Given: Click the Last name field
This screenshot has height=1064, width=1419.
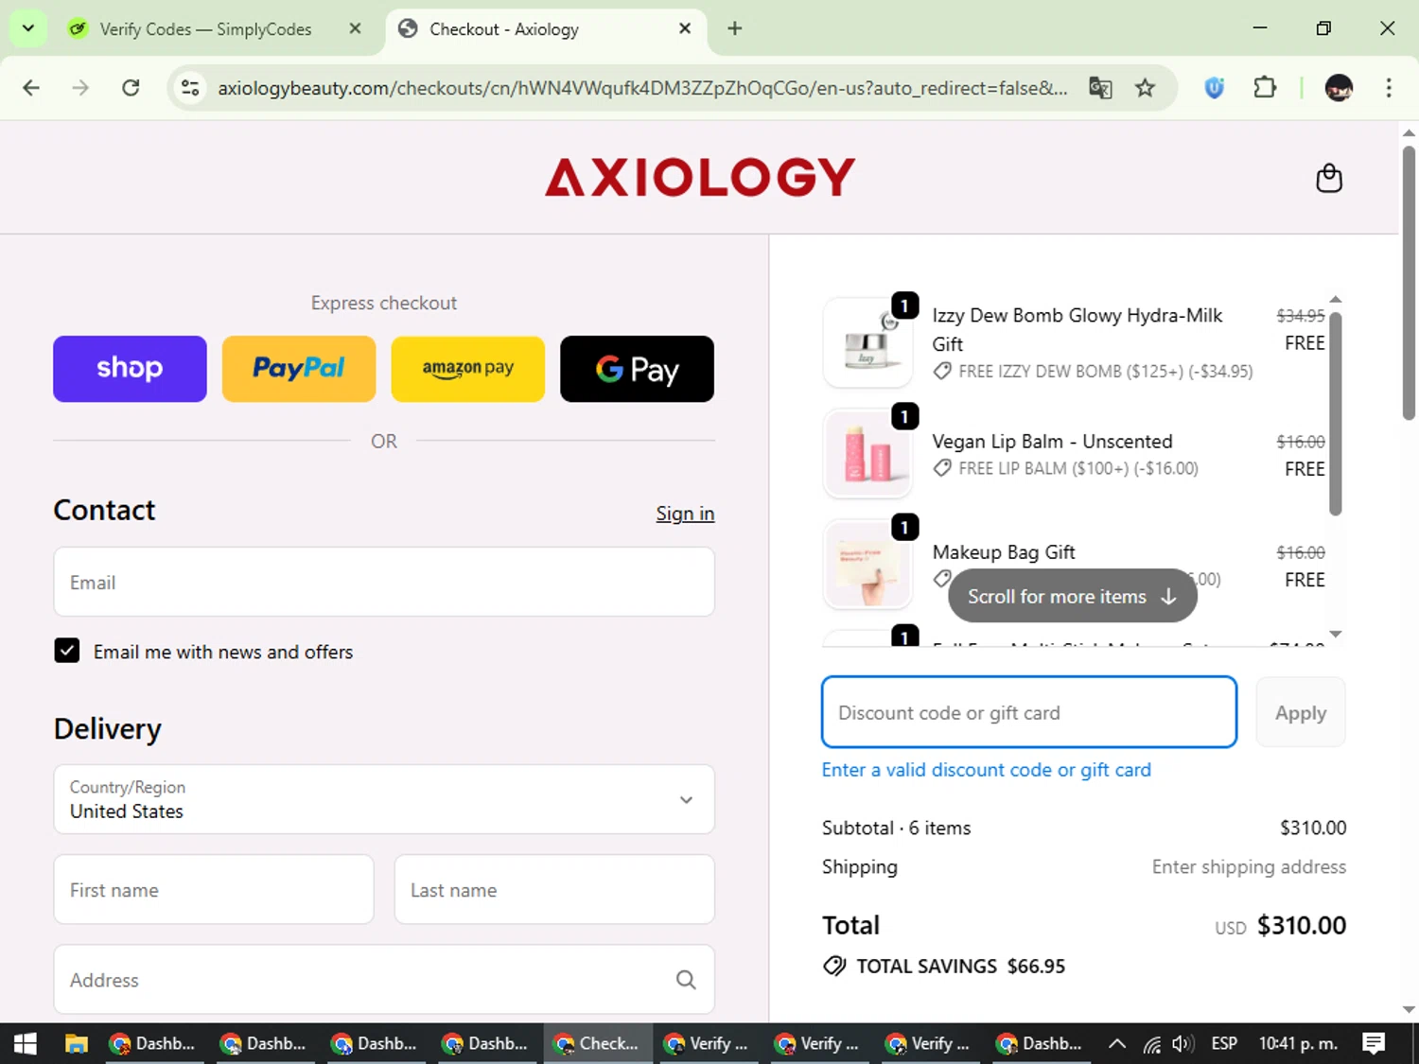Looking at the screenshot, I should (554, 890).
